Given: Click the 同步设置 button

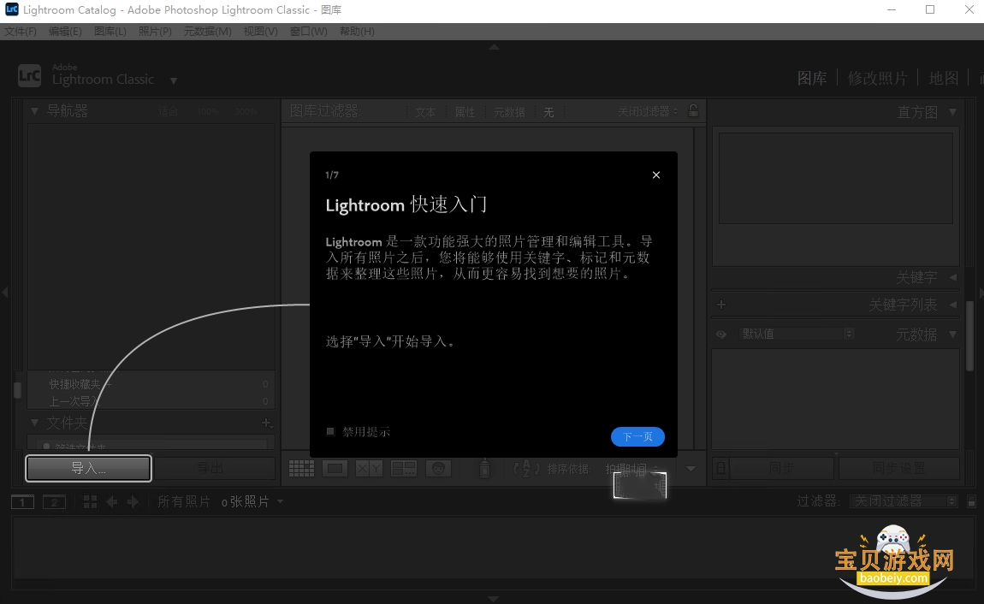Looking at the screenshot, I should 899,469.
